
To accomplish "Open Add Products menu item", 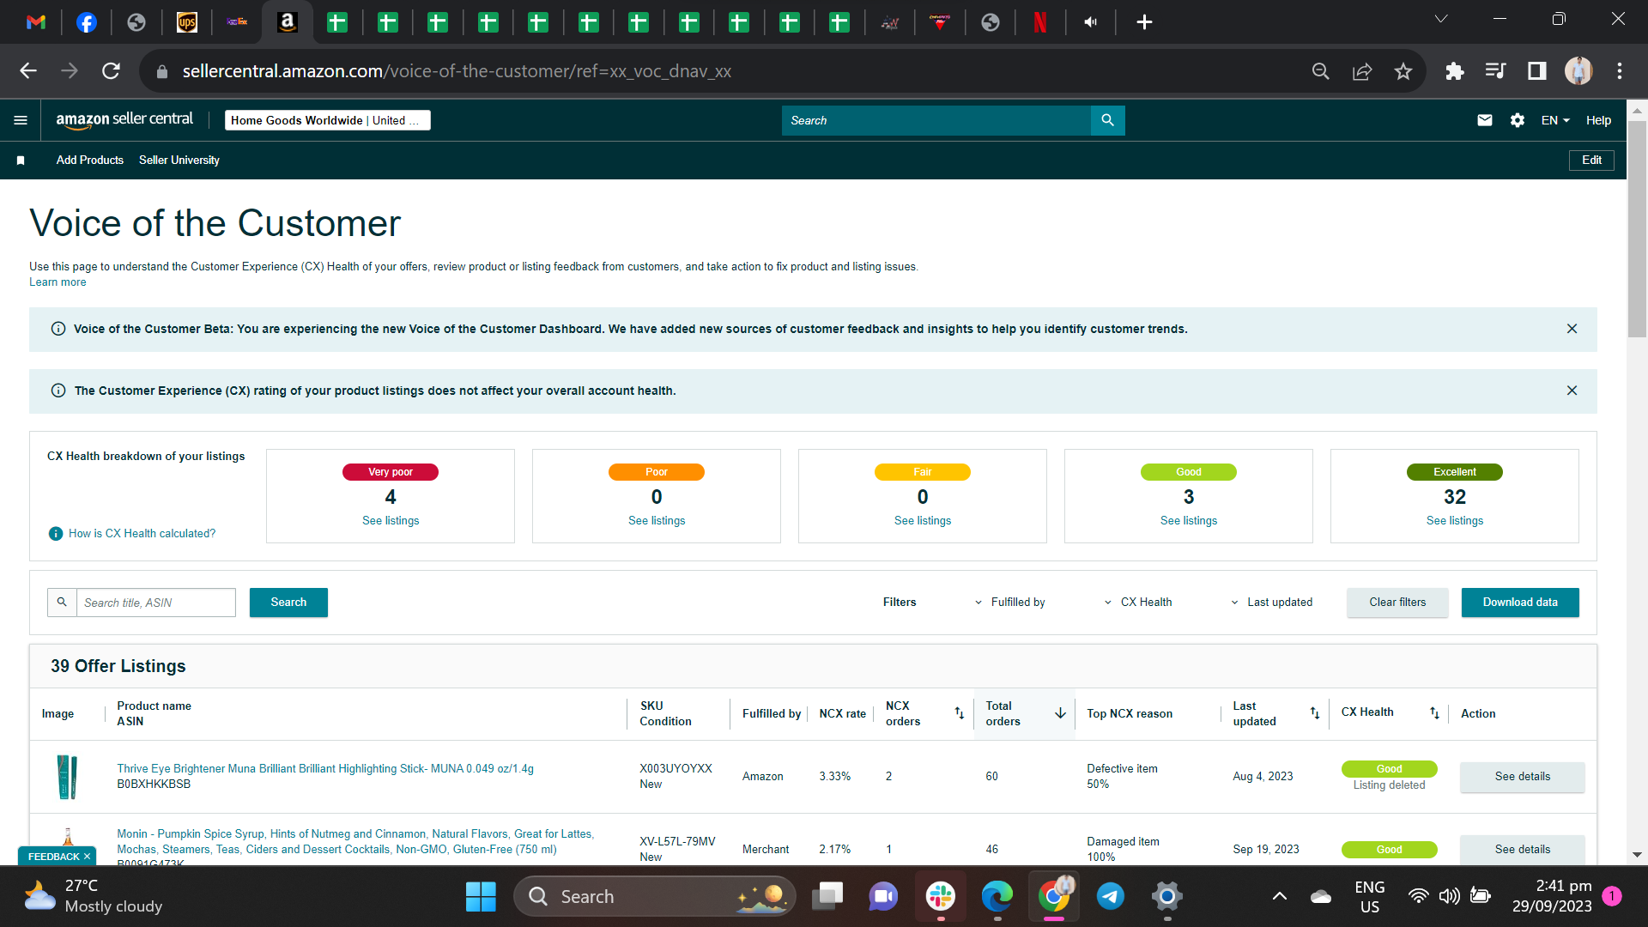I will coord(90,161).
